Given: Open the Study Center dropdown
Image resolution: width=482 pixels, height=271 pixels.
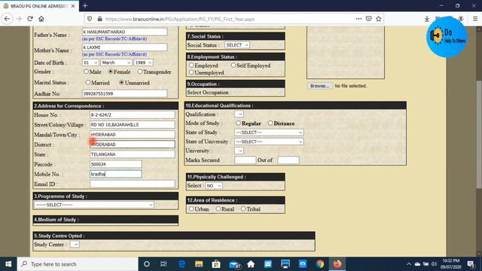Looking at the screenshot, I should [x=75, y=244].
